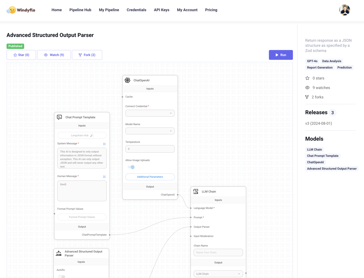Click the Langchain Hub button
The image size is (364, 278).
82,135
